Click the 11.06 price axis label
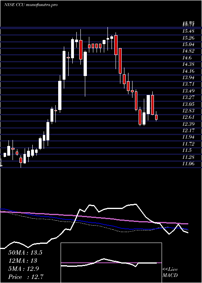 (188, 164)
